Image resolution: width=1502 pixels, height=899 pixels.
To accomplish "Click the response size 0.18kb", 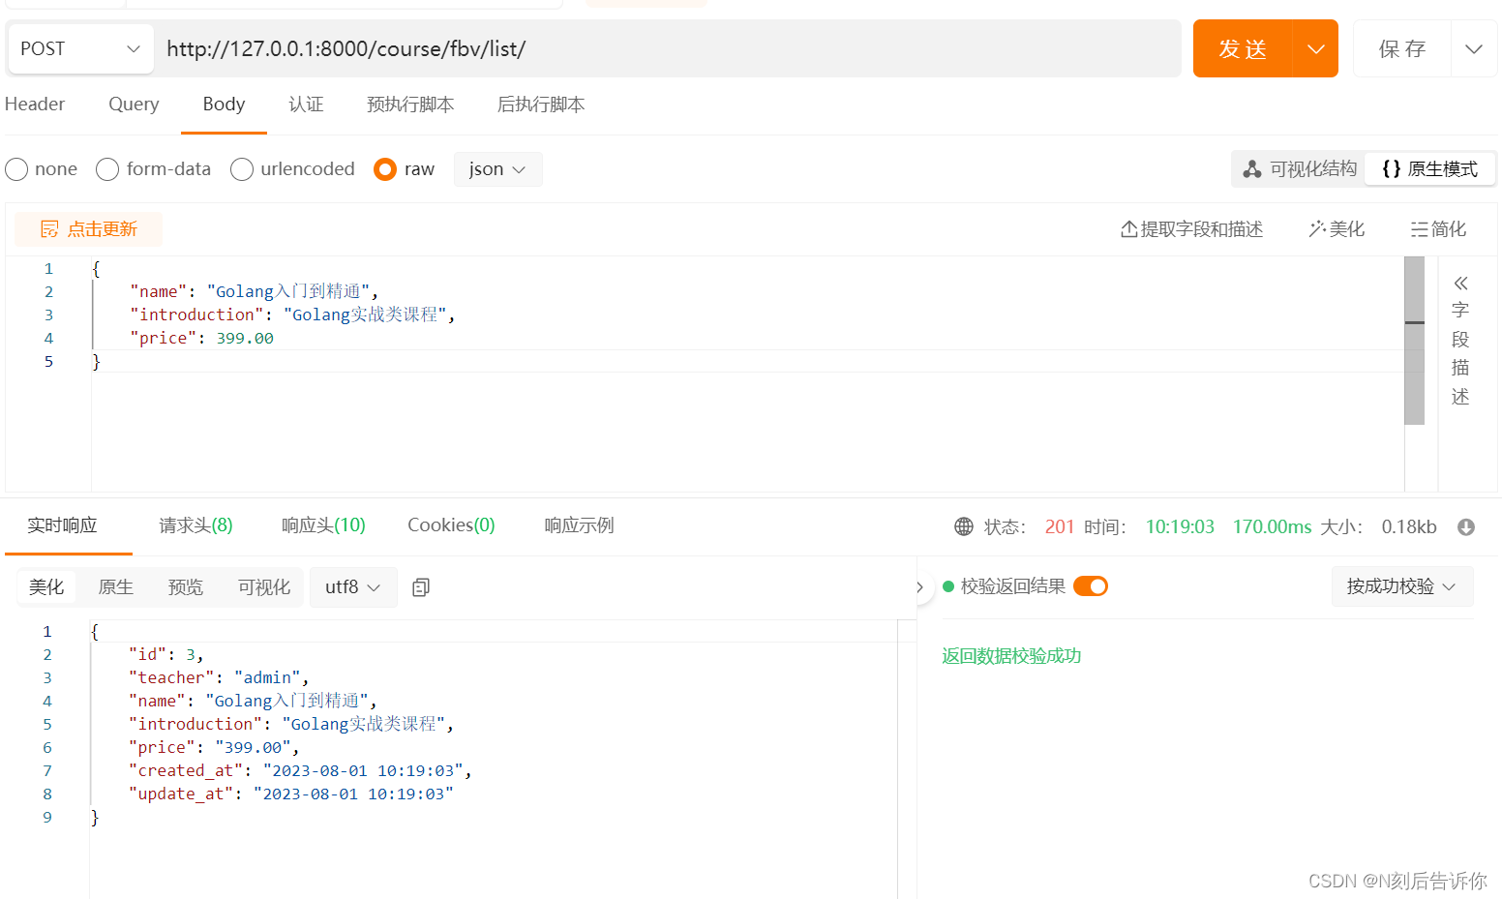I will tap(1409, 527).
